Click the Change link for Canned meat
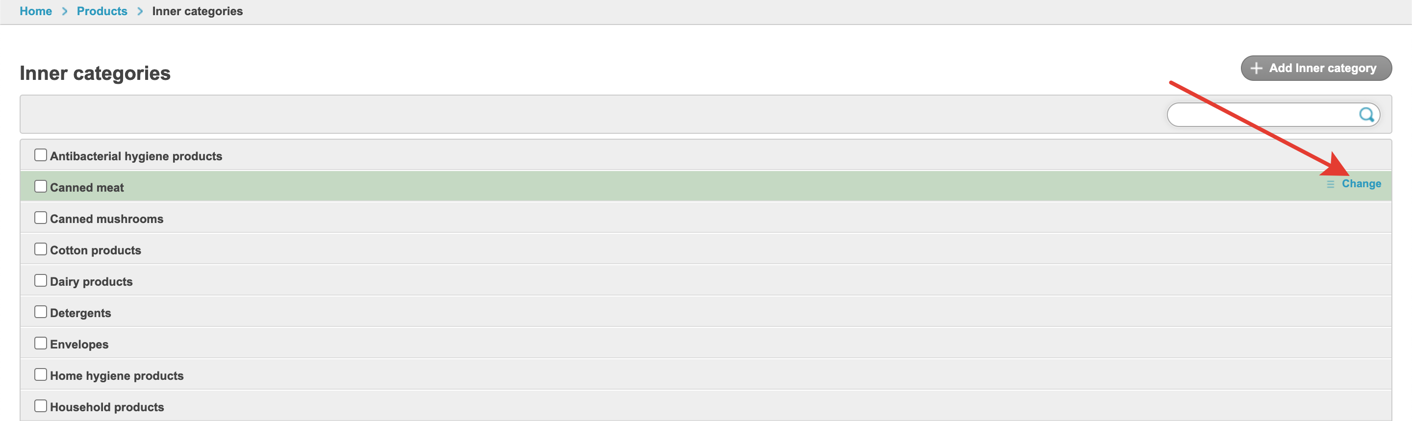Image resolution: width=1412 pixels, height=421 pixels. pyautogui.click(x=1361, y=184)
